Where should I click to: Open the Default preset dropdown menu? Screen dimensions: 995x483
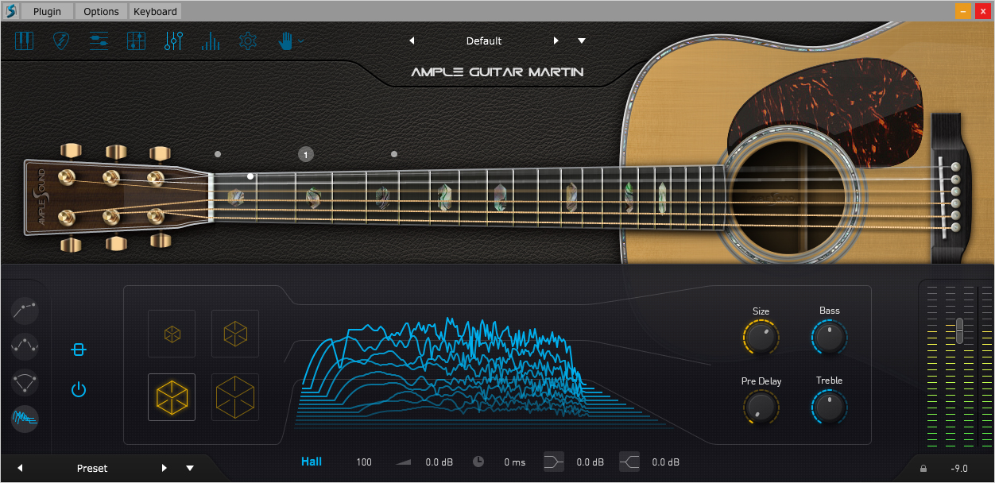click(x=582, y=41)
